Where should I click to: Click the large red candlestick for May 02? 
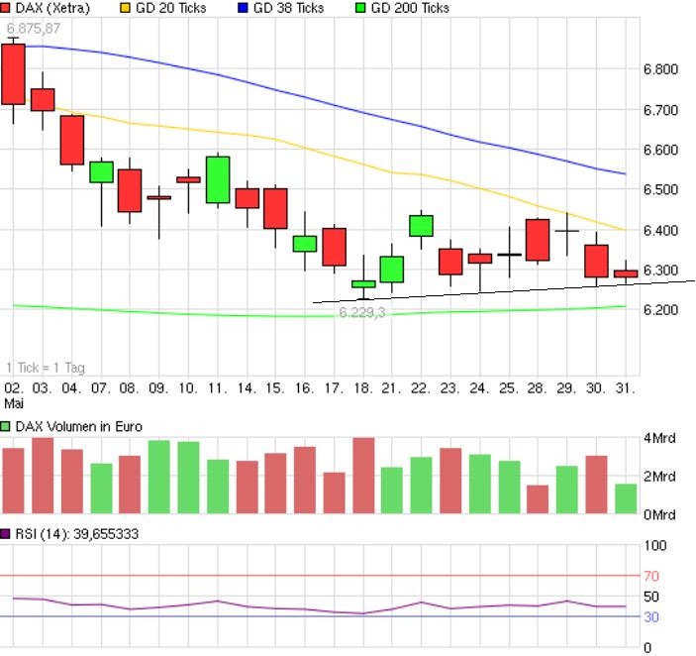pos(13,74)
